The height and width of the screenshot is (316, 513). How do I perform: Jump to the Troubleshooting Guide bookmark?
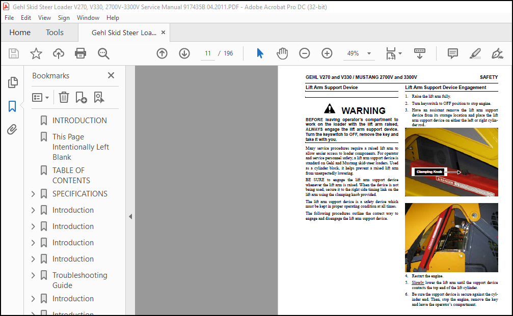coord(80,280)
